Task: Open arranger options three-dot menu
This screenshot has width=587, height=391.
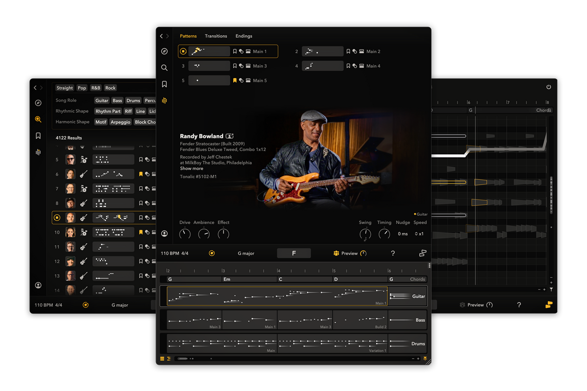Action: [x=429, y=265]
